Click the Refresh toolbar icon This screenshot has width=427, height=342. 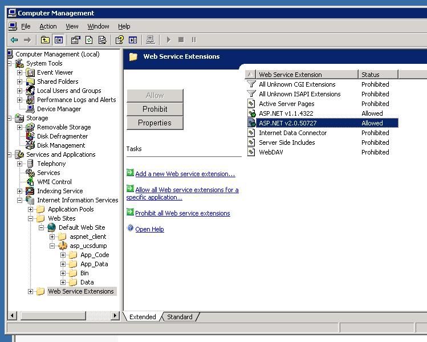tap(89, 40)
